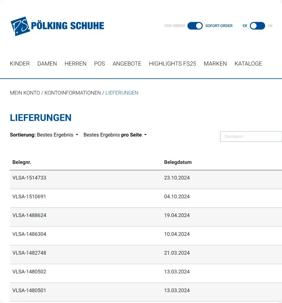
Task: Click the Kontoinformationen breadcrumb link
Action: (x=73, y=93)
